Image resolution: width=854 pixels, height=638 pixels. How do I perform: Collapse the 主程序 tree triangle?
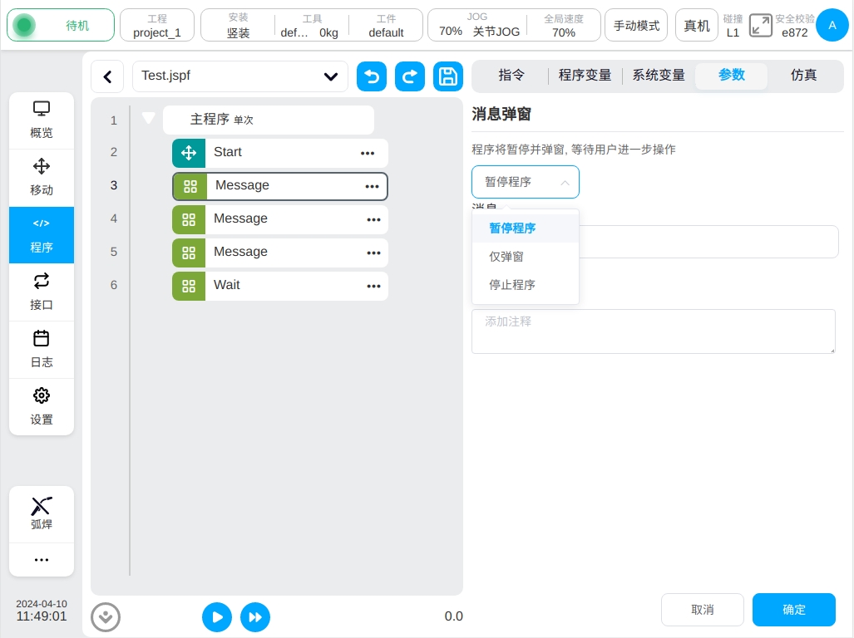149,119
